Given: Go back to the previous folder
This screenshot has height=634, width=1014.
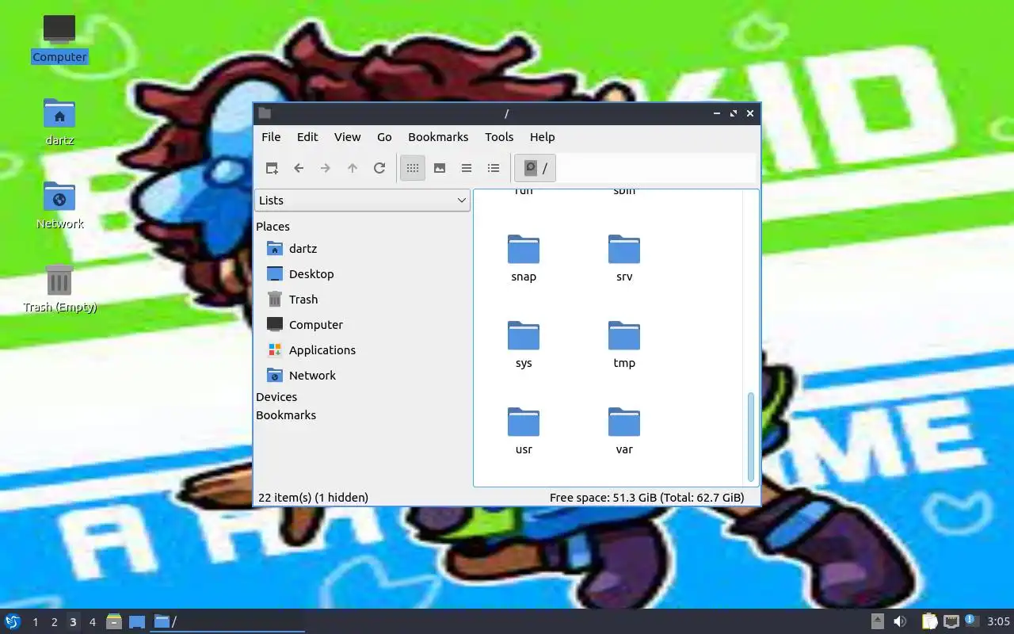Looking at the screenshot, I should (x=299, y=168).
